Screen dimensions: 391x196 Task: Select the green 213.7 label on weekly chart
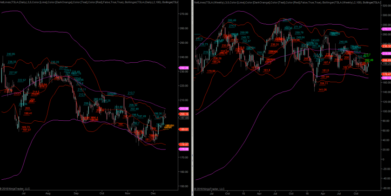(x=368, y=55)
